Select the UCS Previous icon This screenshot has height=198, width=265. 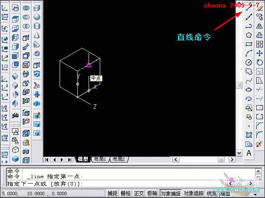click(5, 28)
